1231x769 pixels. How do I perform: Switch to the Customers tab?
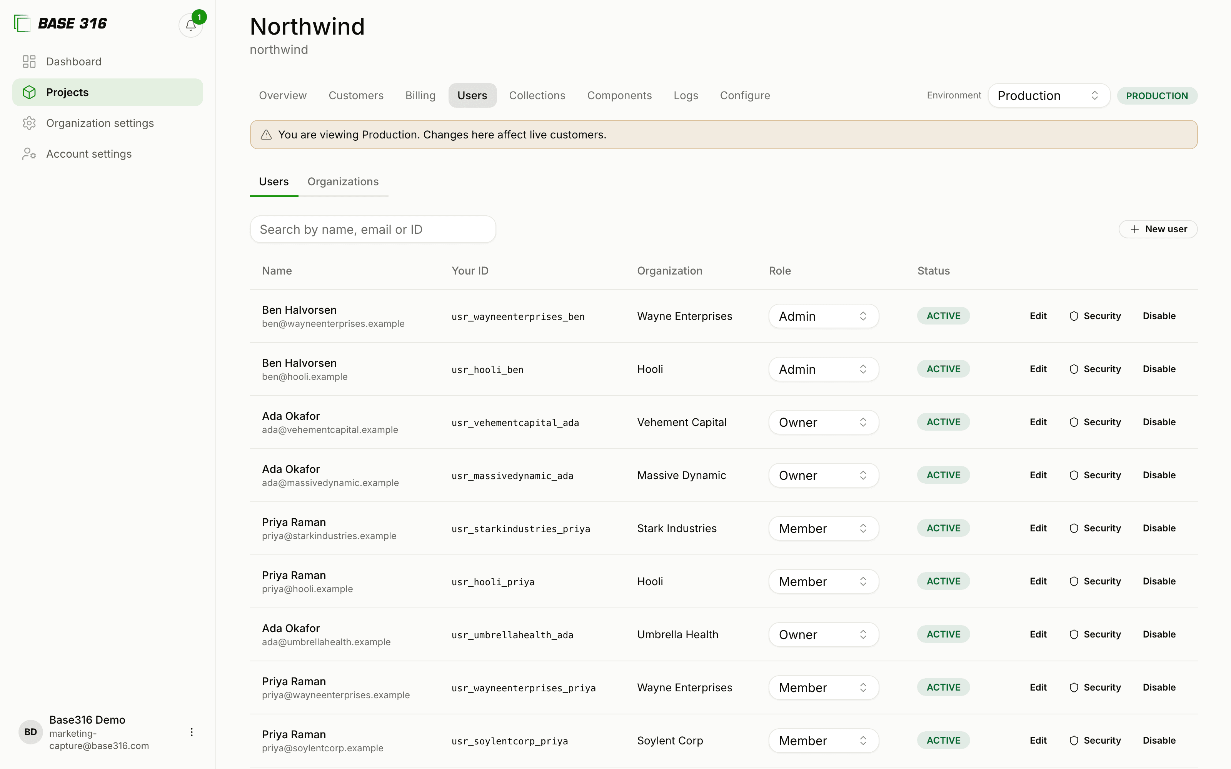point(356,96)
